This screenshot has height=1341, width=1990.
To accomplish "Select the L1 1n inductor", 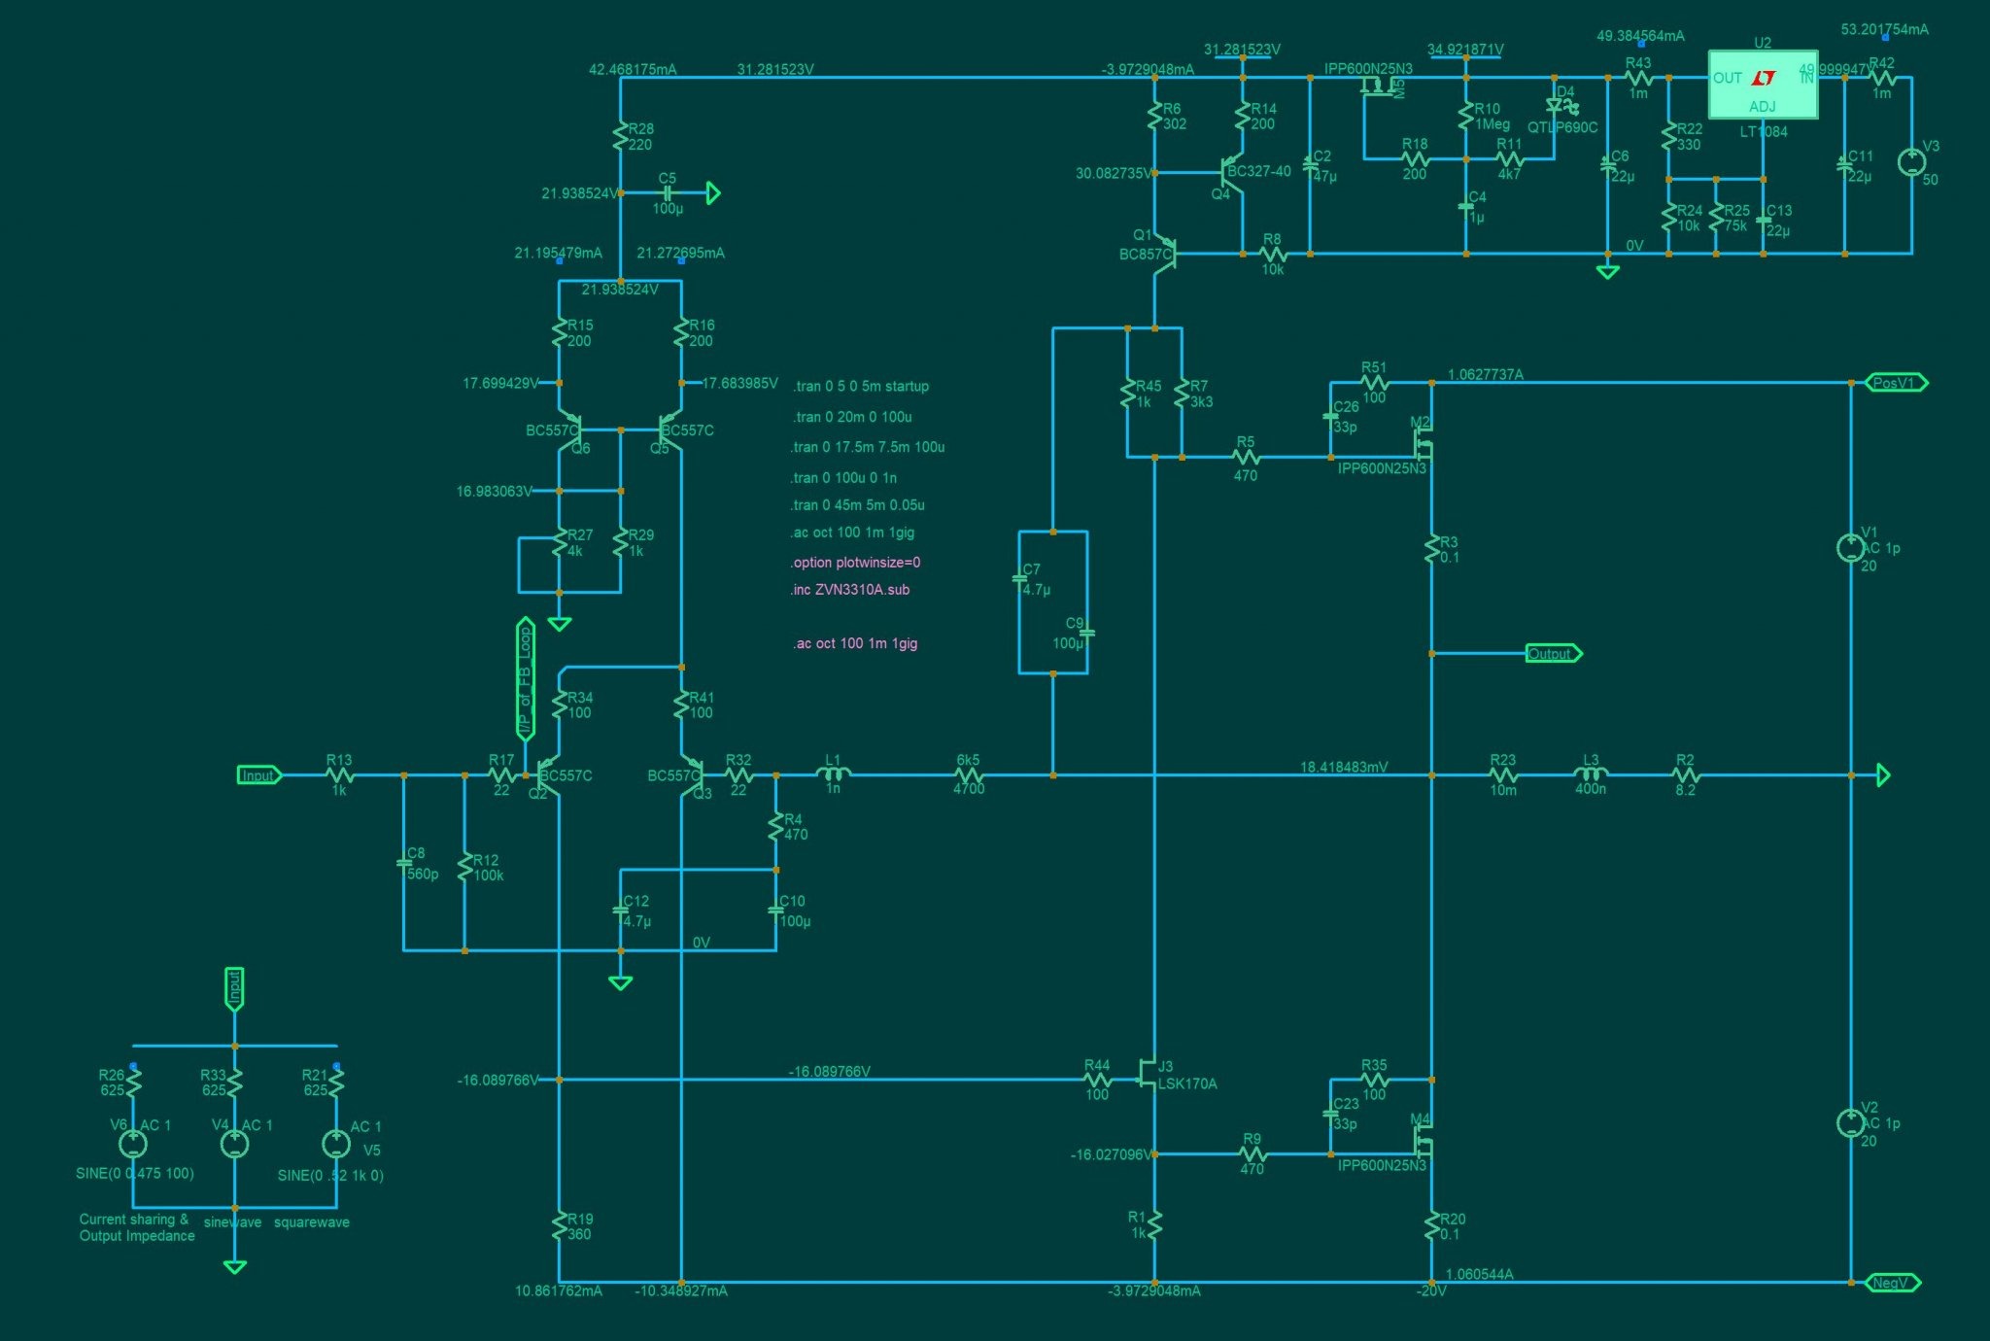I will [x=833, y=774].
